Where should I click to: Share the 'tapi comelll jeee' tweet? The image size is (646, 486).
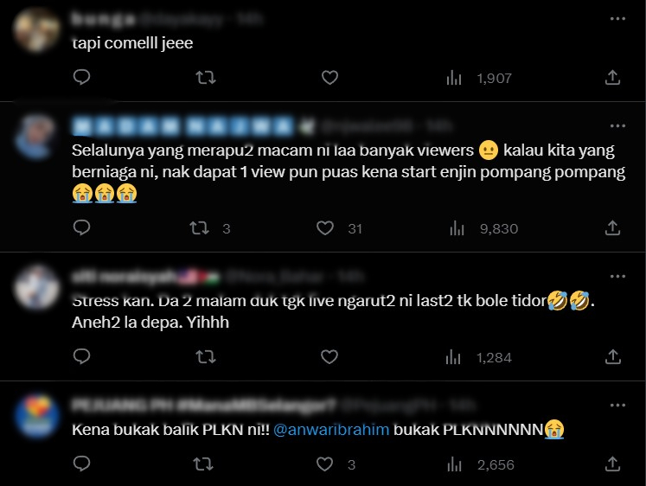click(612, 77)
